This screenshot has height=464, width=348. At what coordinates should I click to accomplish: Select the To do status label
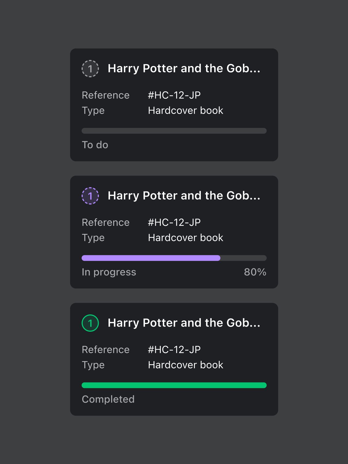[x=95, y=145]
